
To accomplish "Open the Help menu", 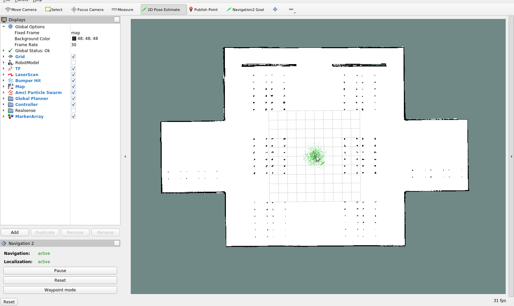I will [37, 1].
